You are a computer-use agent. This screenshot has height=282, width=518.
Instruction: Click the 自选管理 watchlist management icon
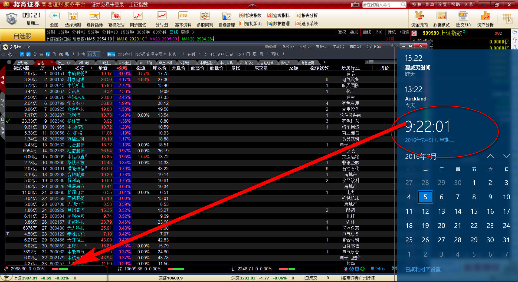pyautogui.click(x=227, y=16)
